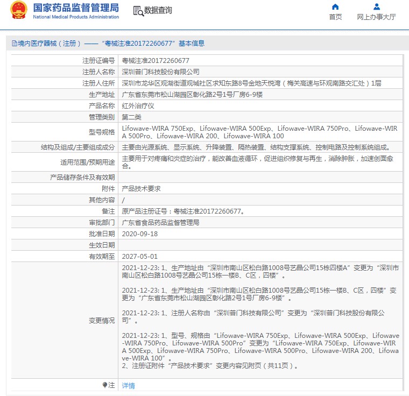Click the 产品储存条件及有效期 label
409x396 pixels.
click(82, 178)
